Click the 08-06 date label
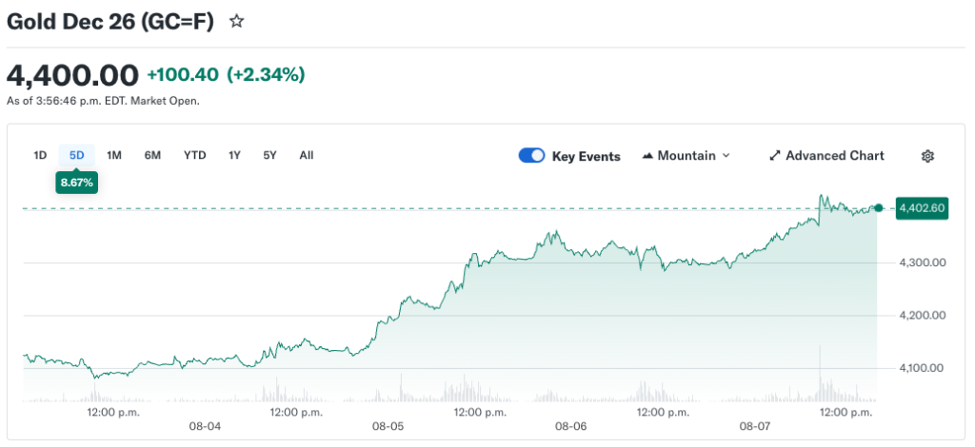 coord(571,426)
